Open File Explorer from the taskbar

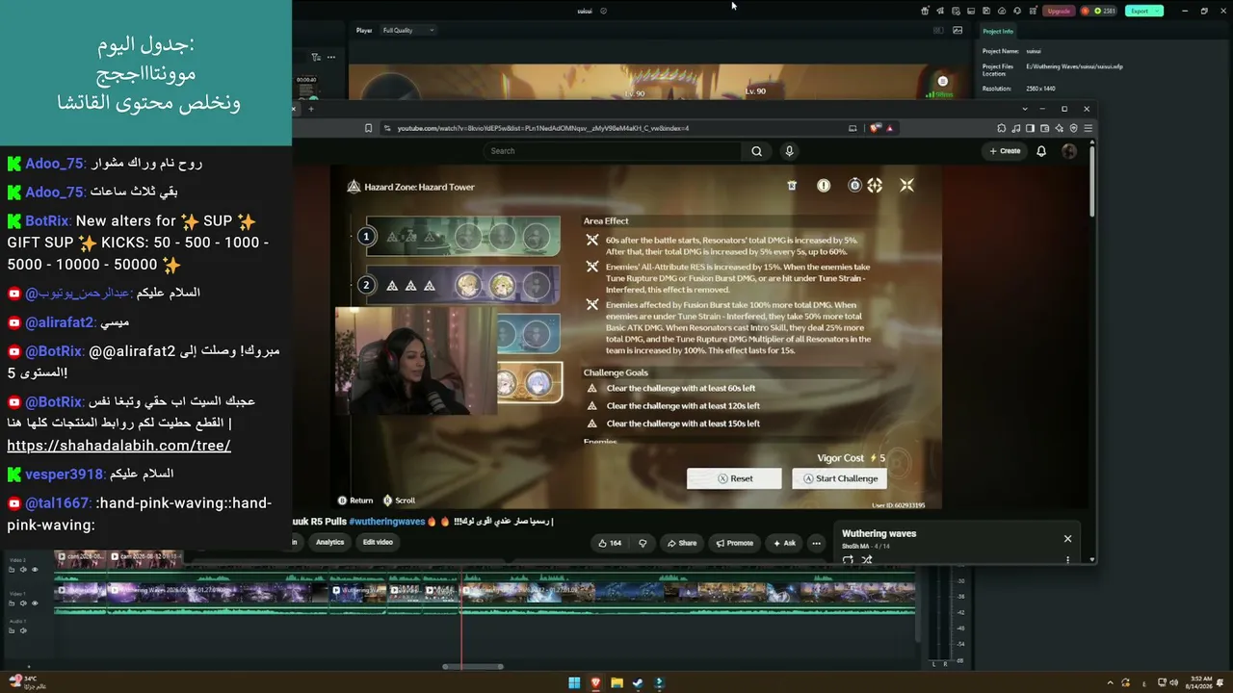click(x=616, y=683)
